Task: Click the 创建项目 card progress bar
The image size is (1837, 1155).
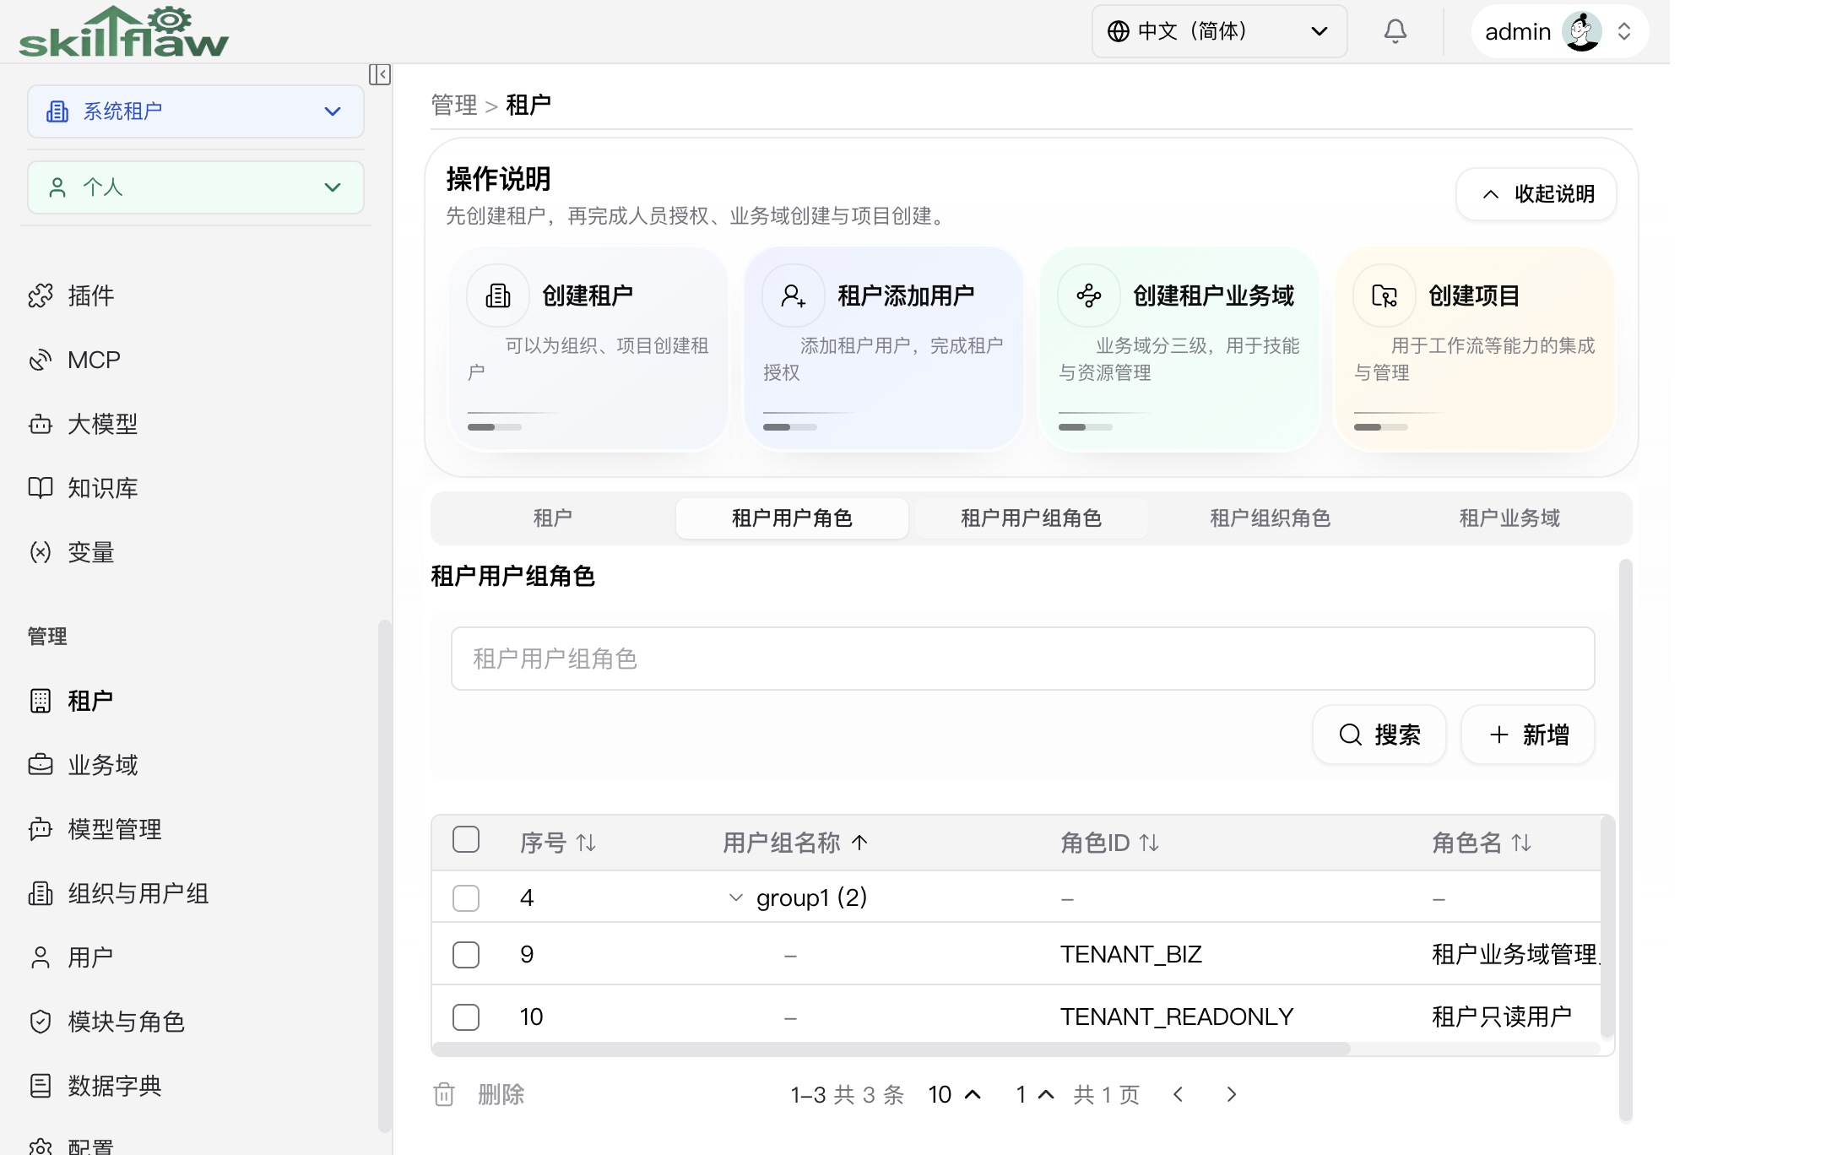Action: point(1381,427)
